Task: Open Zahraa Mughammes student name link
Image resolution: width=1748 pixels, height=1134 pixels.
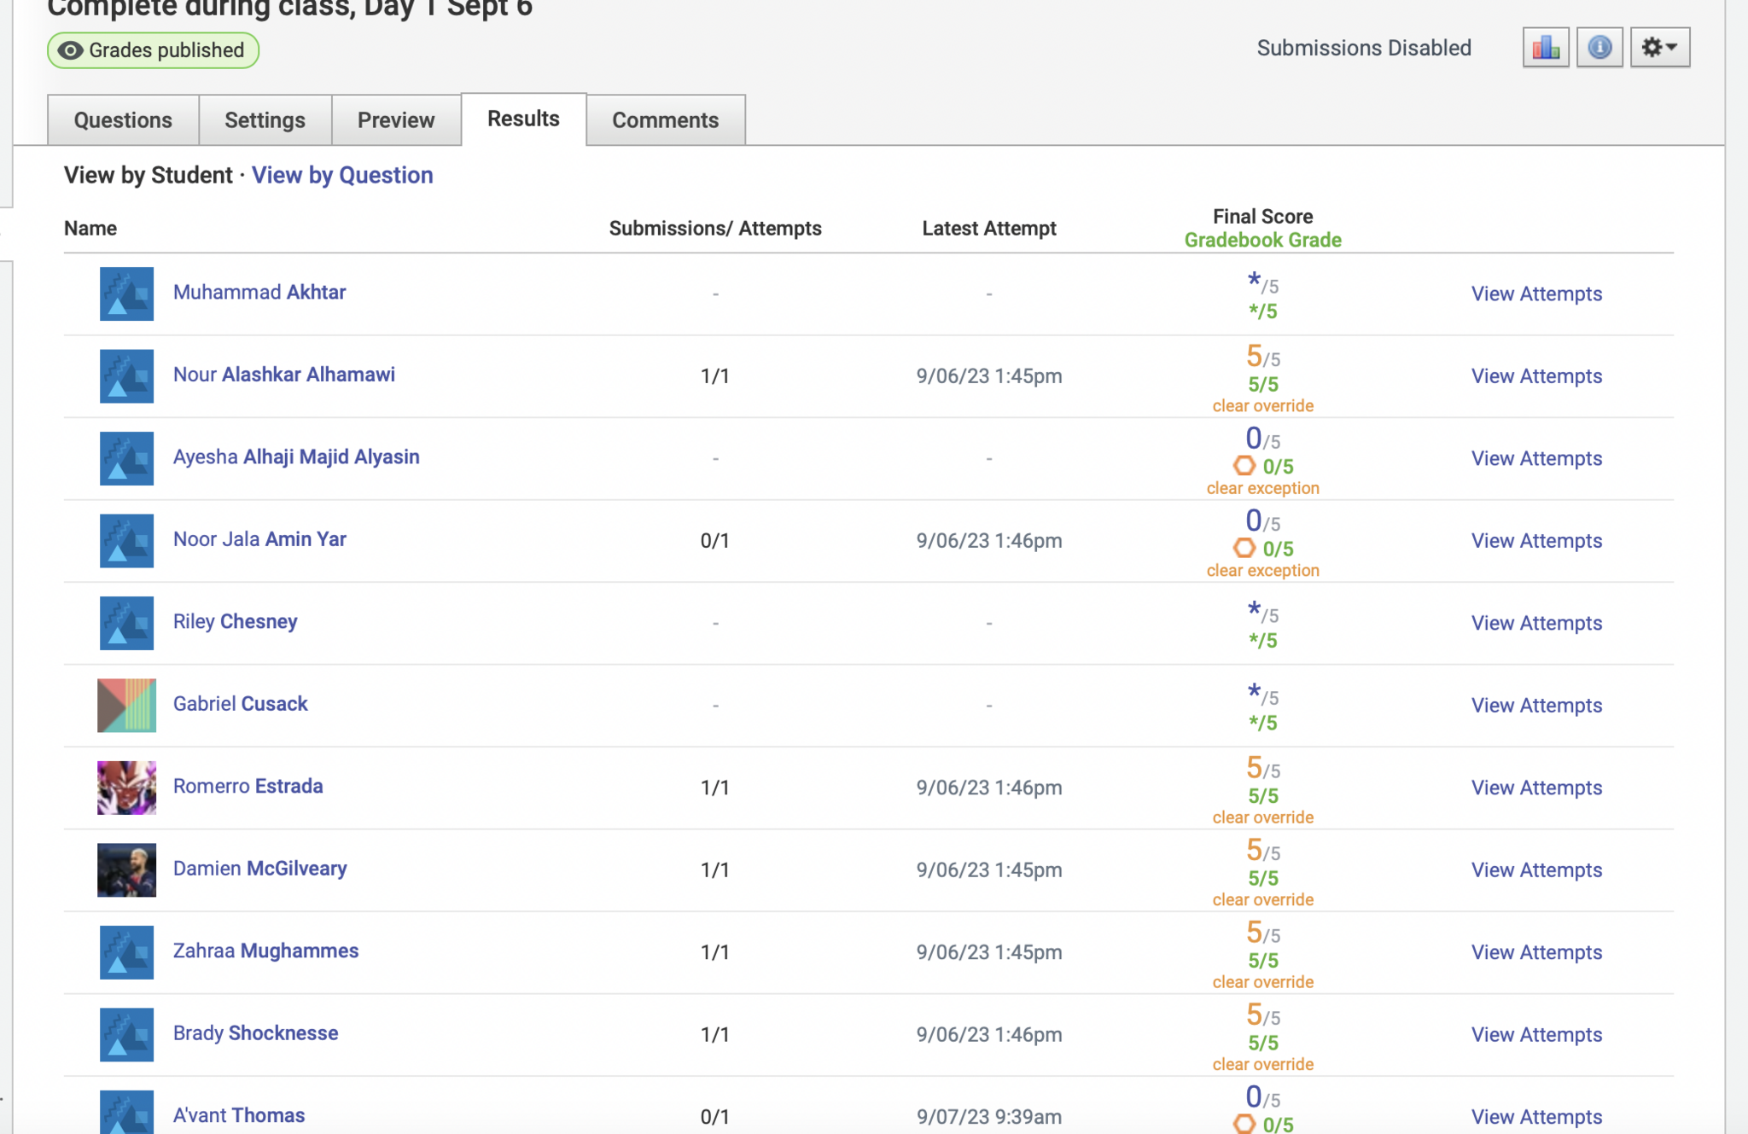Action: click(265, 951)
